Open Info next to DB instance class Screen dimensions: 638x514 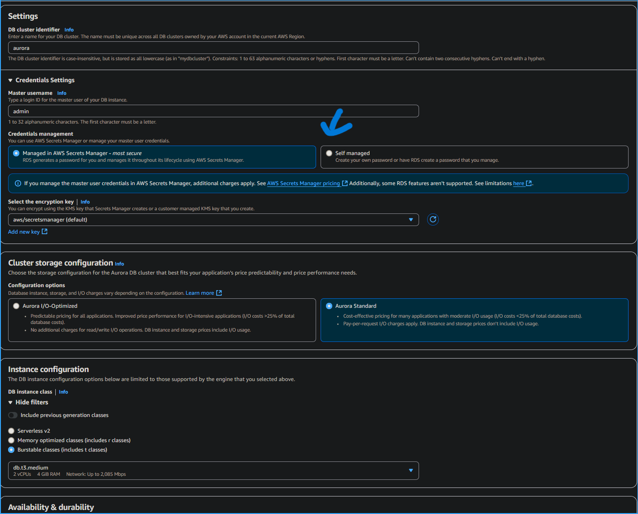(63, 392)
